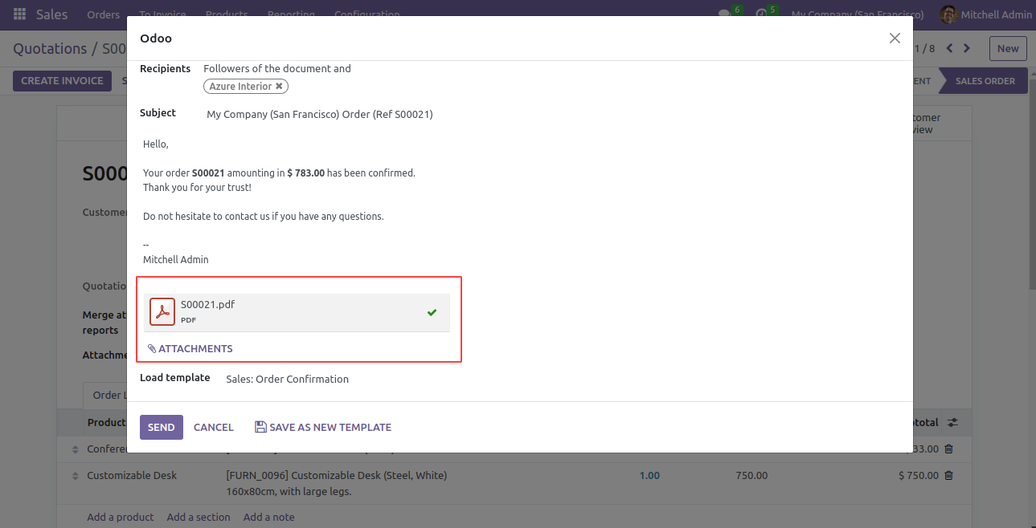Click the paperclip Attachments button
The image size is (1036, 528).
(x=190, y=349)
